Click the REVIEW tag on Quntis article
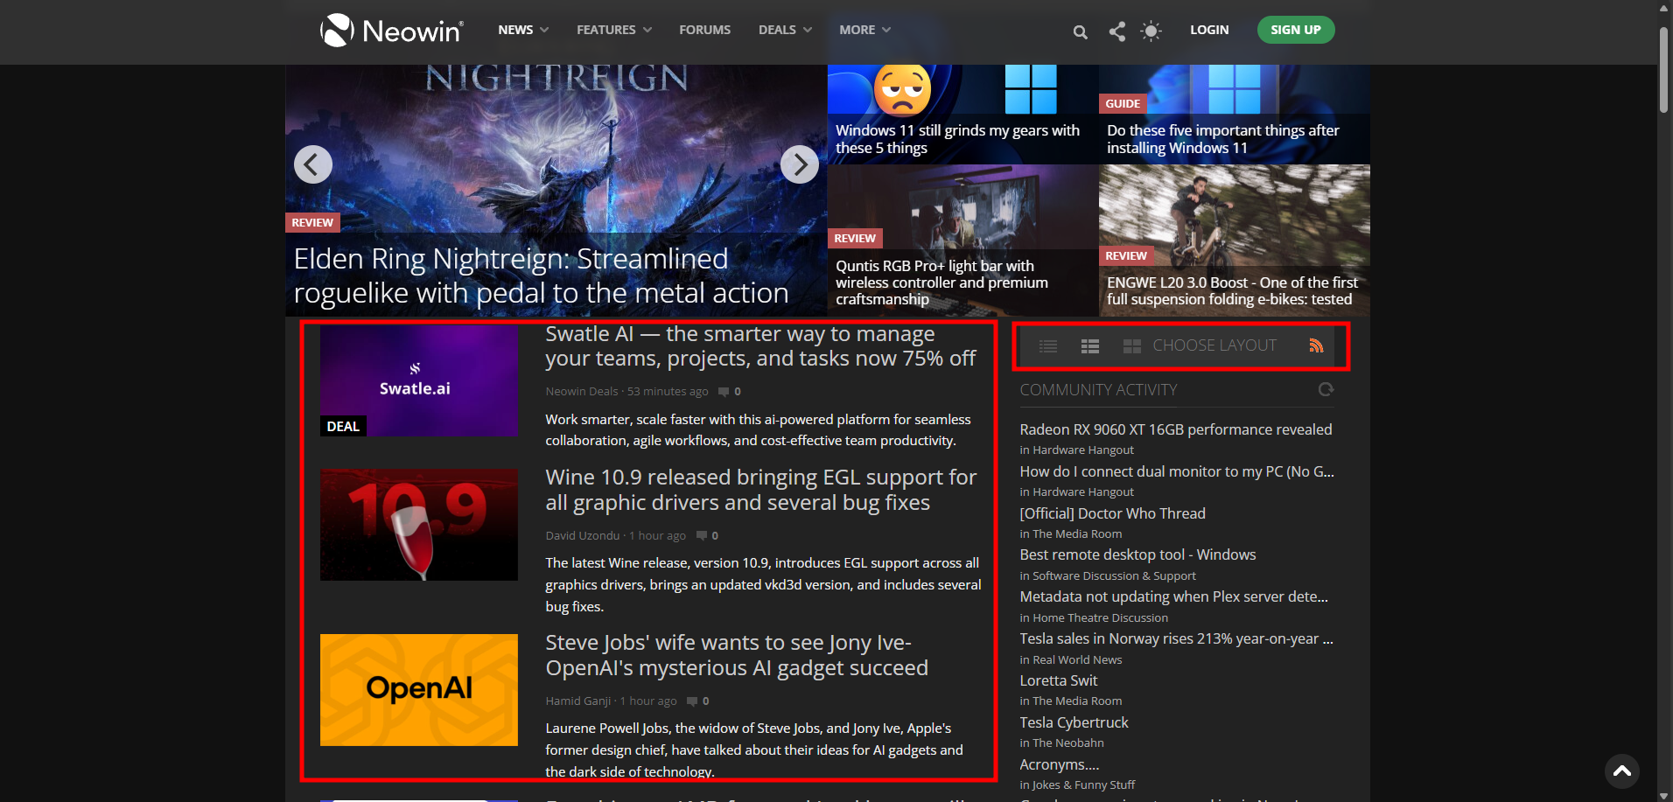 point(855,239)
